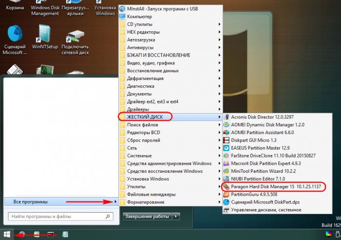
Task: Click the Найти программы и файлы search field
Action: tap(61, 217)
